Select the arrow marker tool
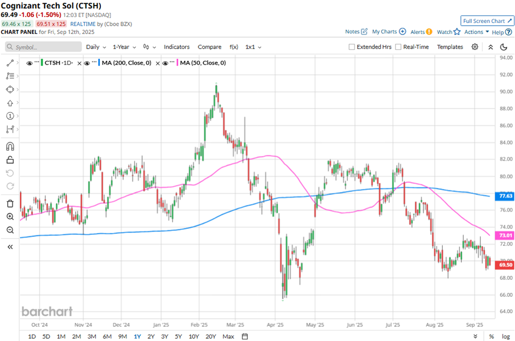The width and height of the screenshot is (515, 341). tap(10, 103)
